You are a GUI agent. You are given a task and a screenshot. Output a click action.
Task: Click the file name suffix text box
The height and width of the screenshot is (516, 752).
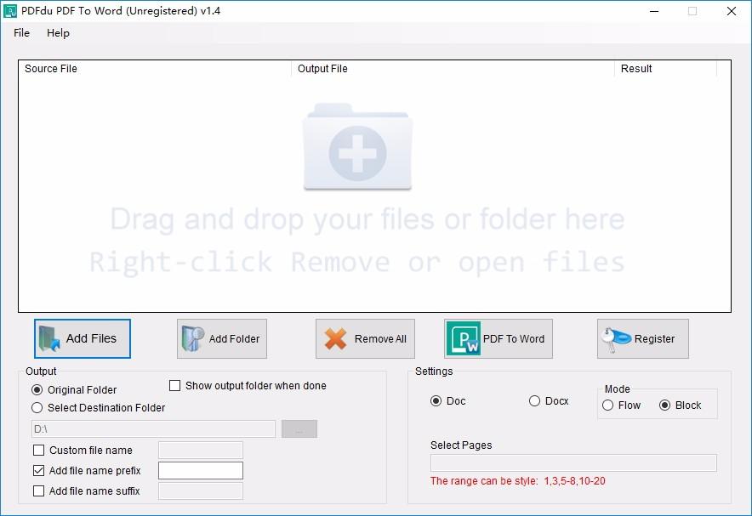(x=201, y=491)
